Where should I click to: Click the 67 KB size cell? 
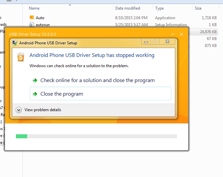click(212, 39)
